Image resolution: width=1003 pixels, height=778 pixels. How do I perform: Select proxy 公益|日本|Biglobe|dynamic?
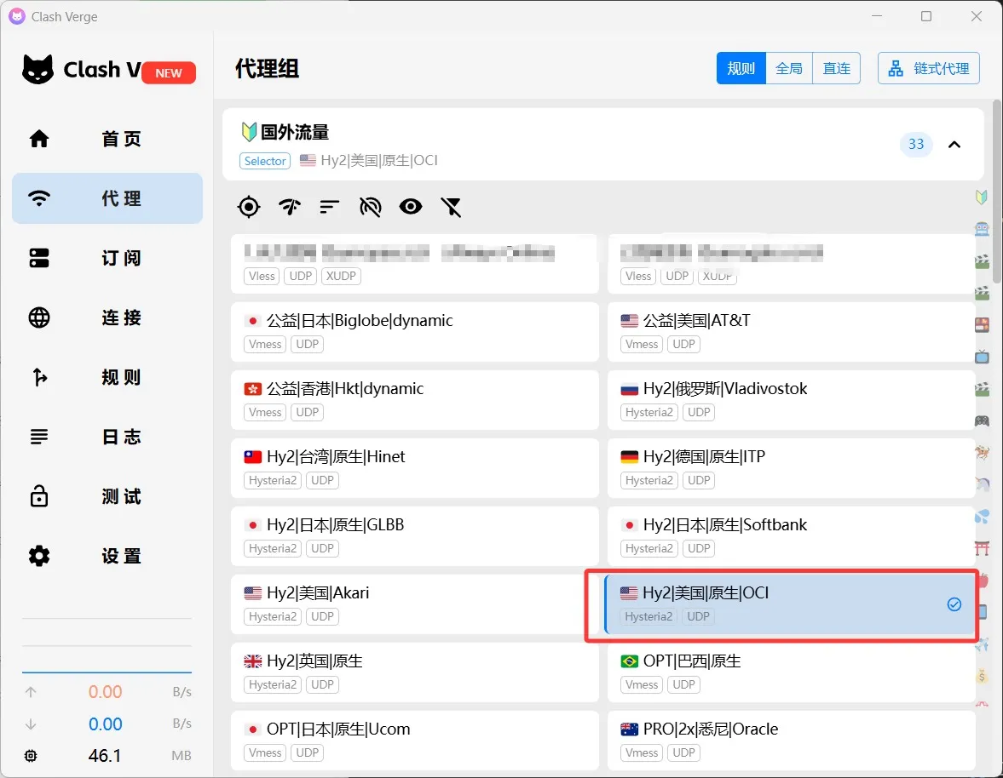pyautogui.click(x=414, y=332)
